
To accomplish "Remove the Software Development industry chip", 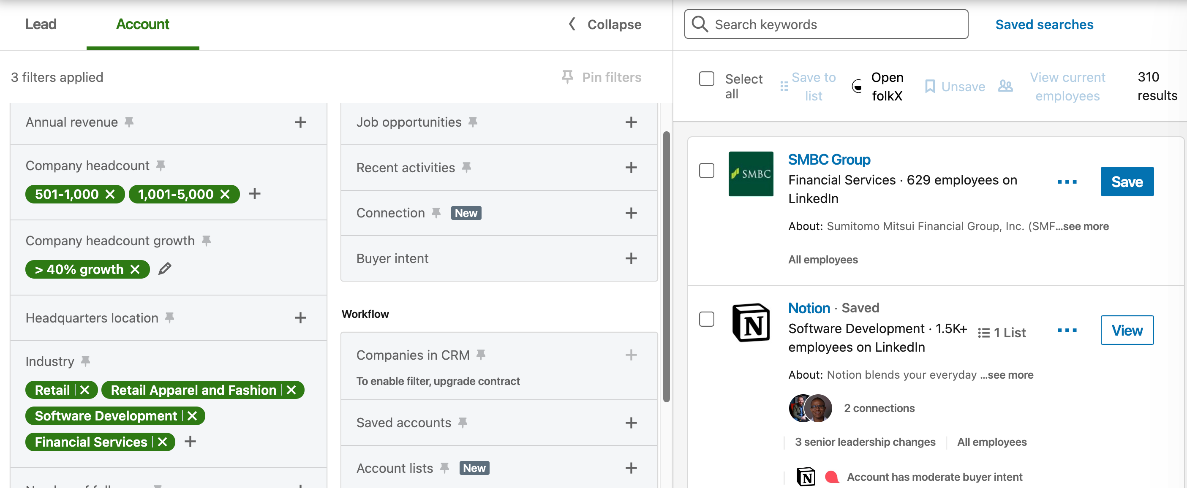I will pyautogui.click(x=193, y=416).
